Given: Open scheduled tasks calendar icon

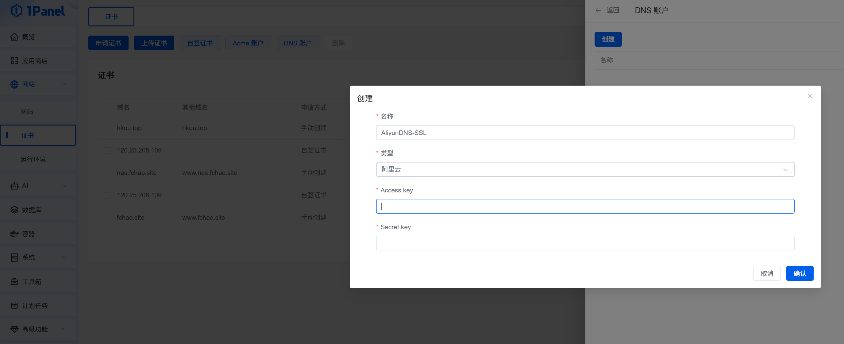Looking at the screenshot, I should pyautogui.click(x=14, y=305).
